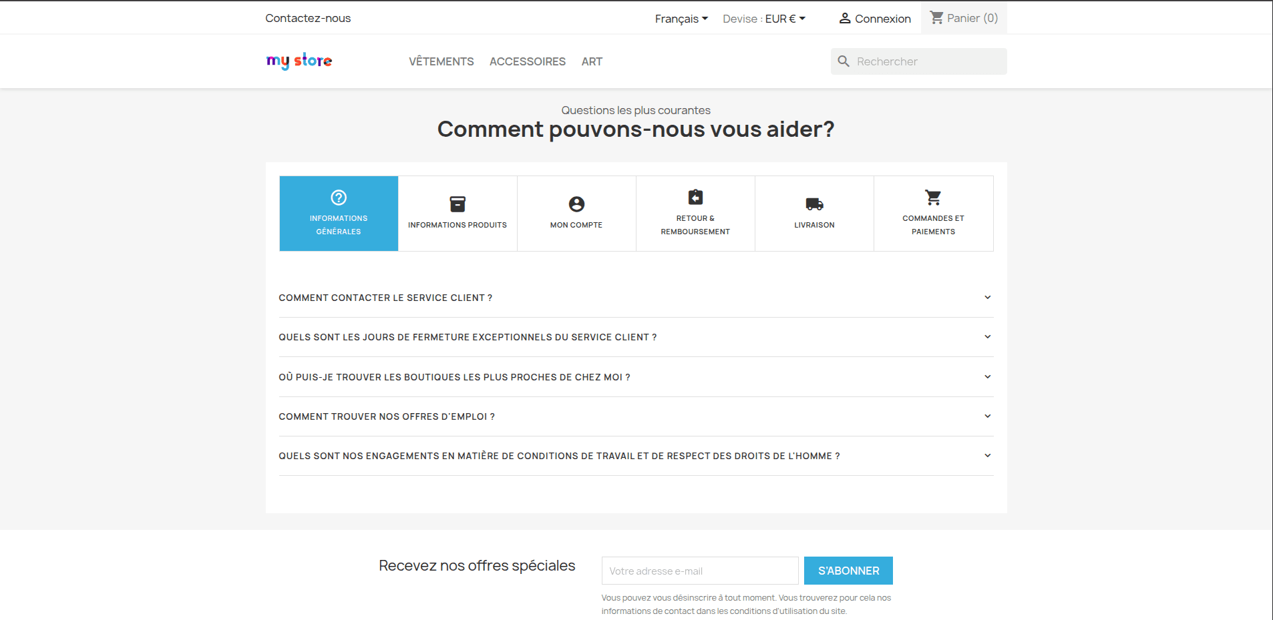Select the Retour & Remboursement category icon
Image resolution: width=1273 pixels, height=620 pixels.
(695, 197)
